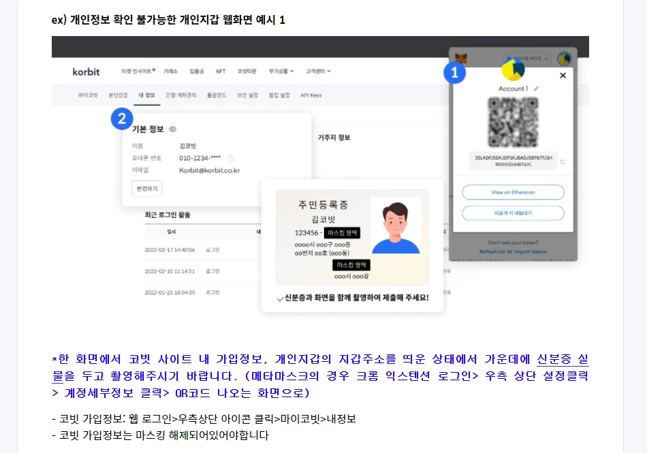
Task: Select the pencil icon to rename Account 1
Action: [535, 87]
